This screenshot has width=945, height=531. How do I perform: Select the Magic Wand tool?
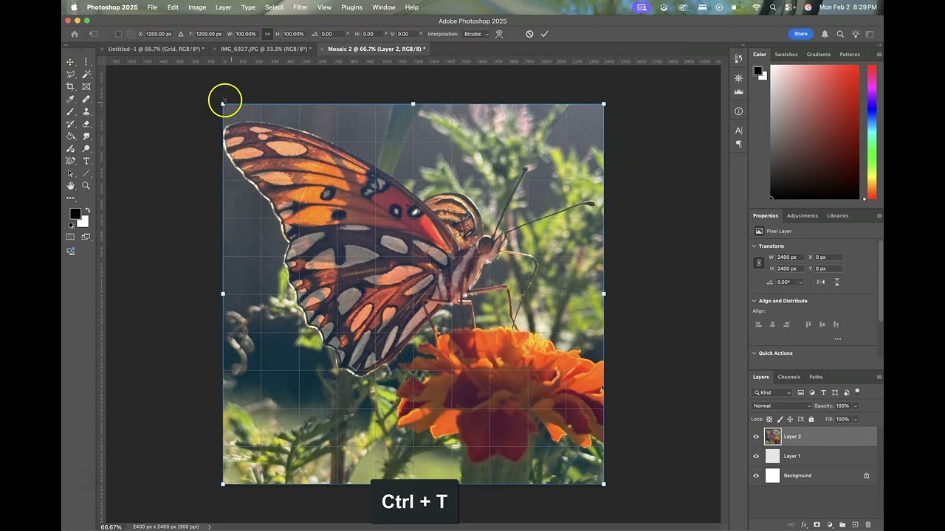[86, 74]
